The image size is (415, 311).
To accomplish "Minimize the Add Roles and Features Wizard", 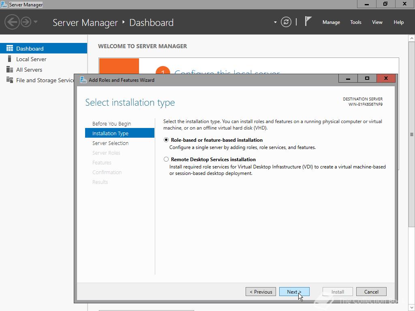I will (348, 78).
